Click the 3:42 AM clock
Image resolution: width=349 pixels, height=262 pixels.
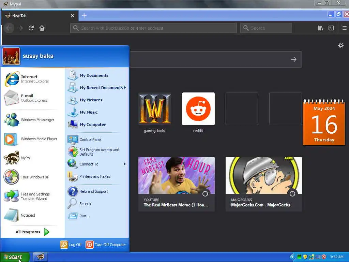click(336, 257)
